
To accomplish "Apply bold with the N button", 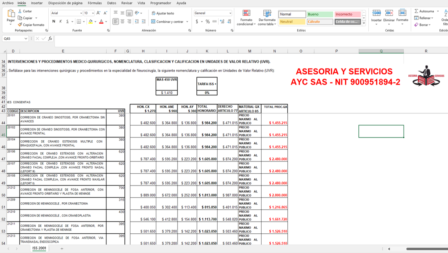I will [54, 22].
